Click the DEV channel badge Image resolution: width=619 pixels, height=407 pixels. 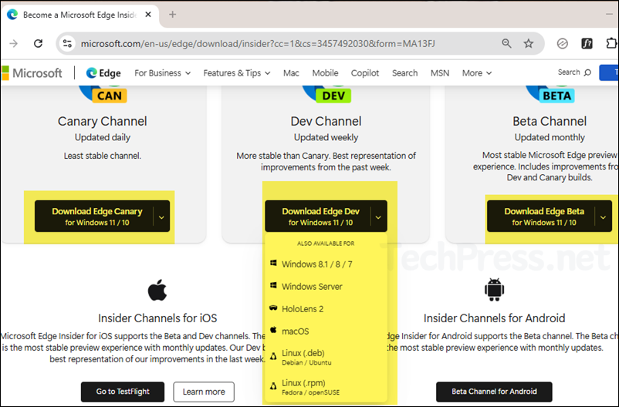coord(333,96)
